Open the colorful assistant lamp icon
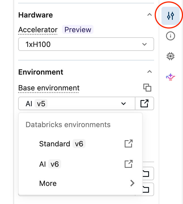This screenshot has width=183, height=204. click(x=170, y=77)
